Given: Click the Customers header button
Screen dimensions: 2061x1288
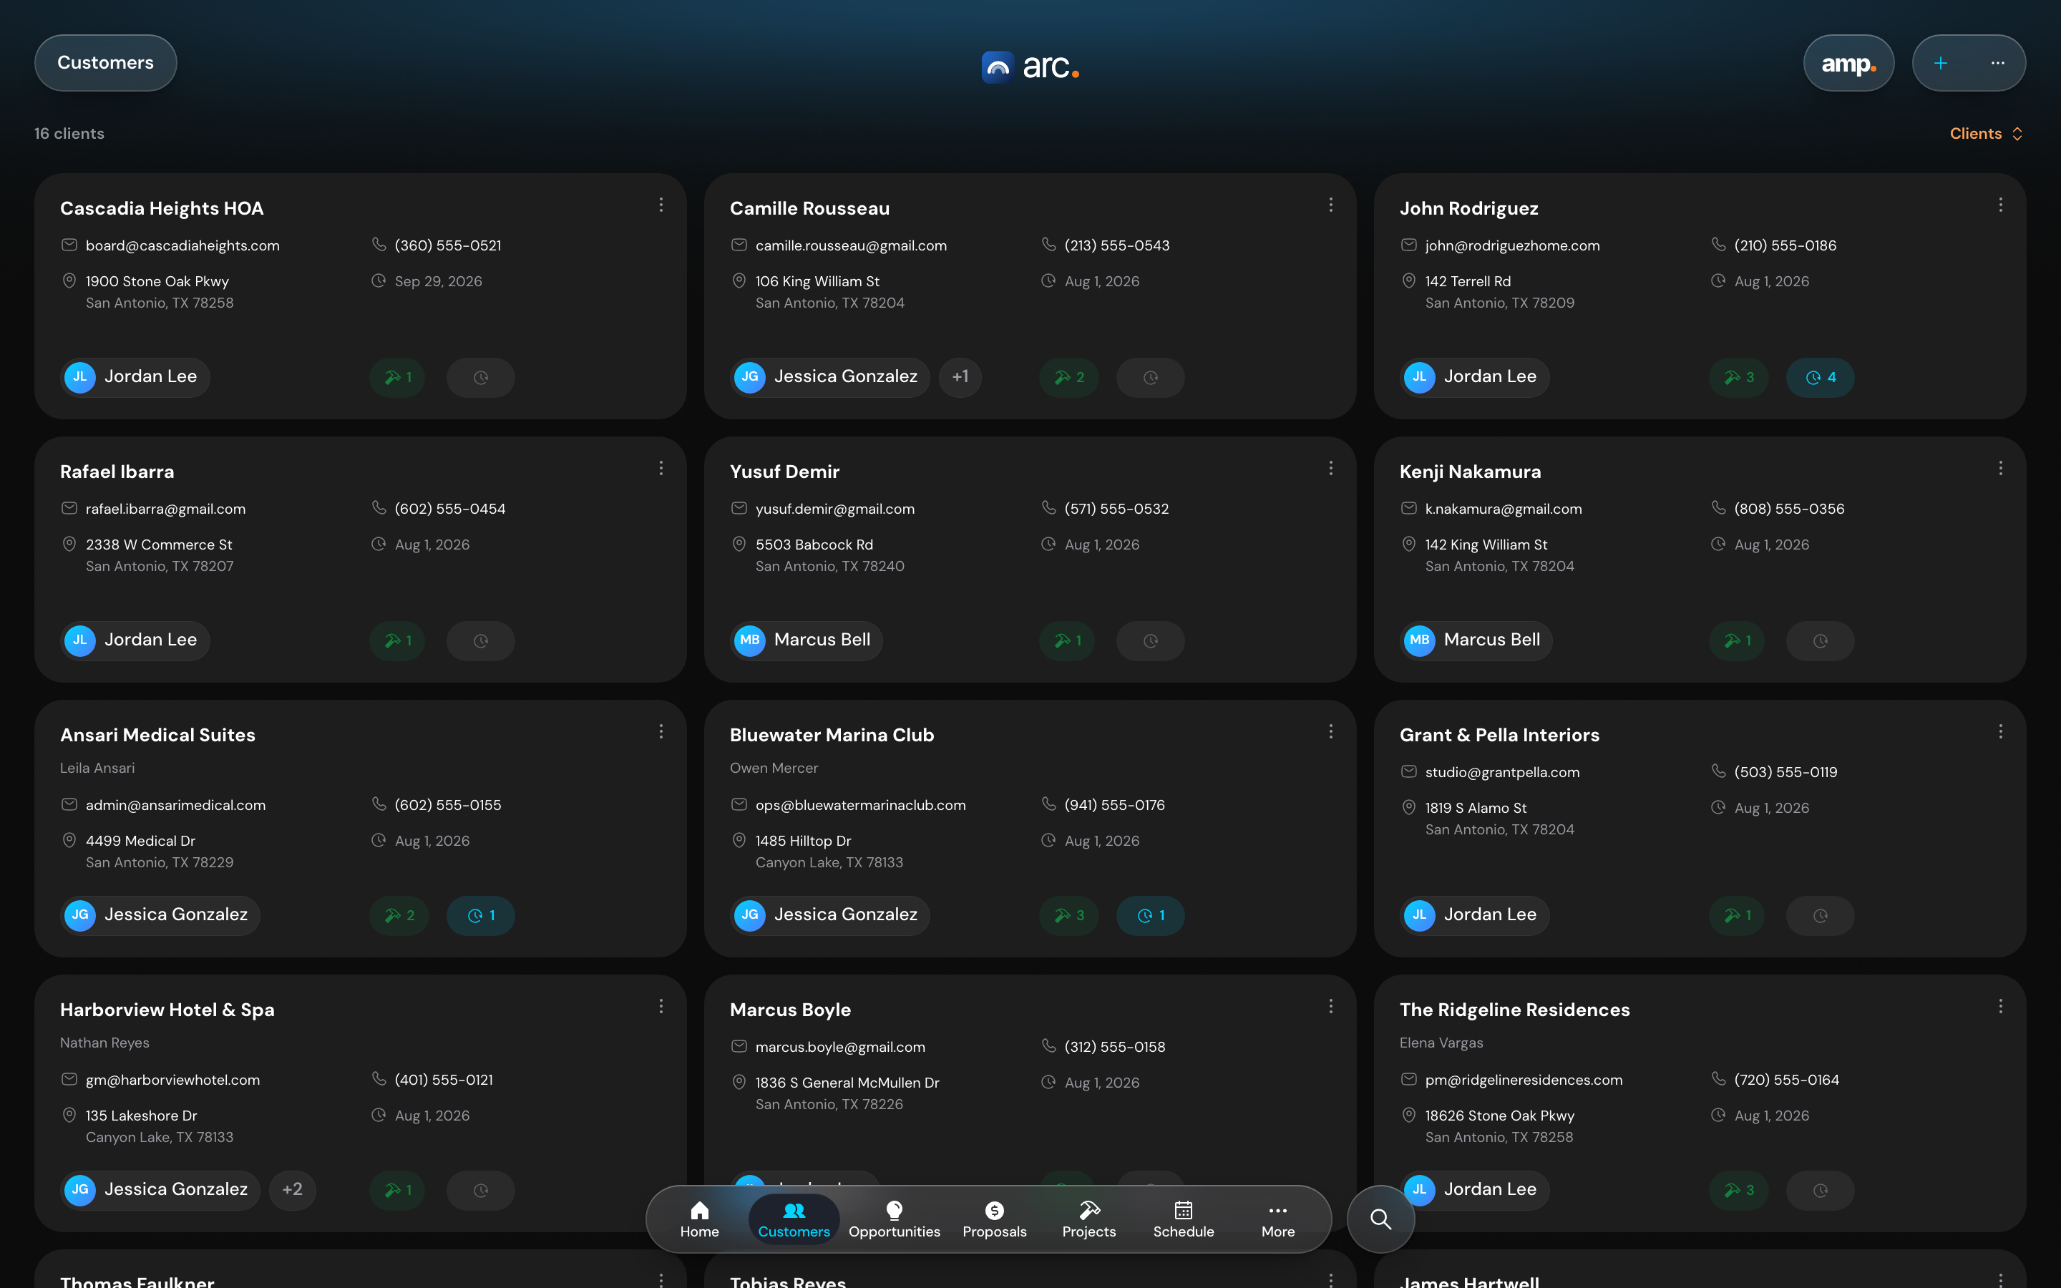Looking at the screenshot, I should (106, 63).
